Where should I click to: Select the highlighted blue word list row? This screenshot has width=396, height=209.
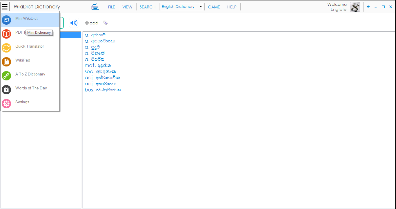70,35
